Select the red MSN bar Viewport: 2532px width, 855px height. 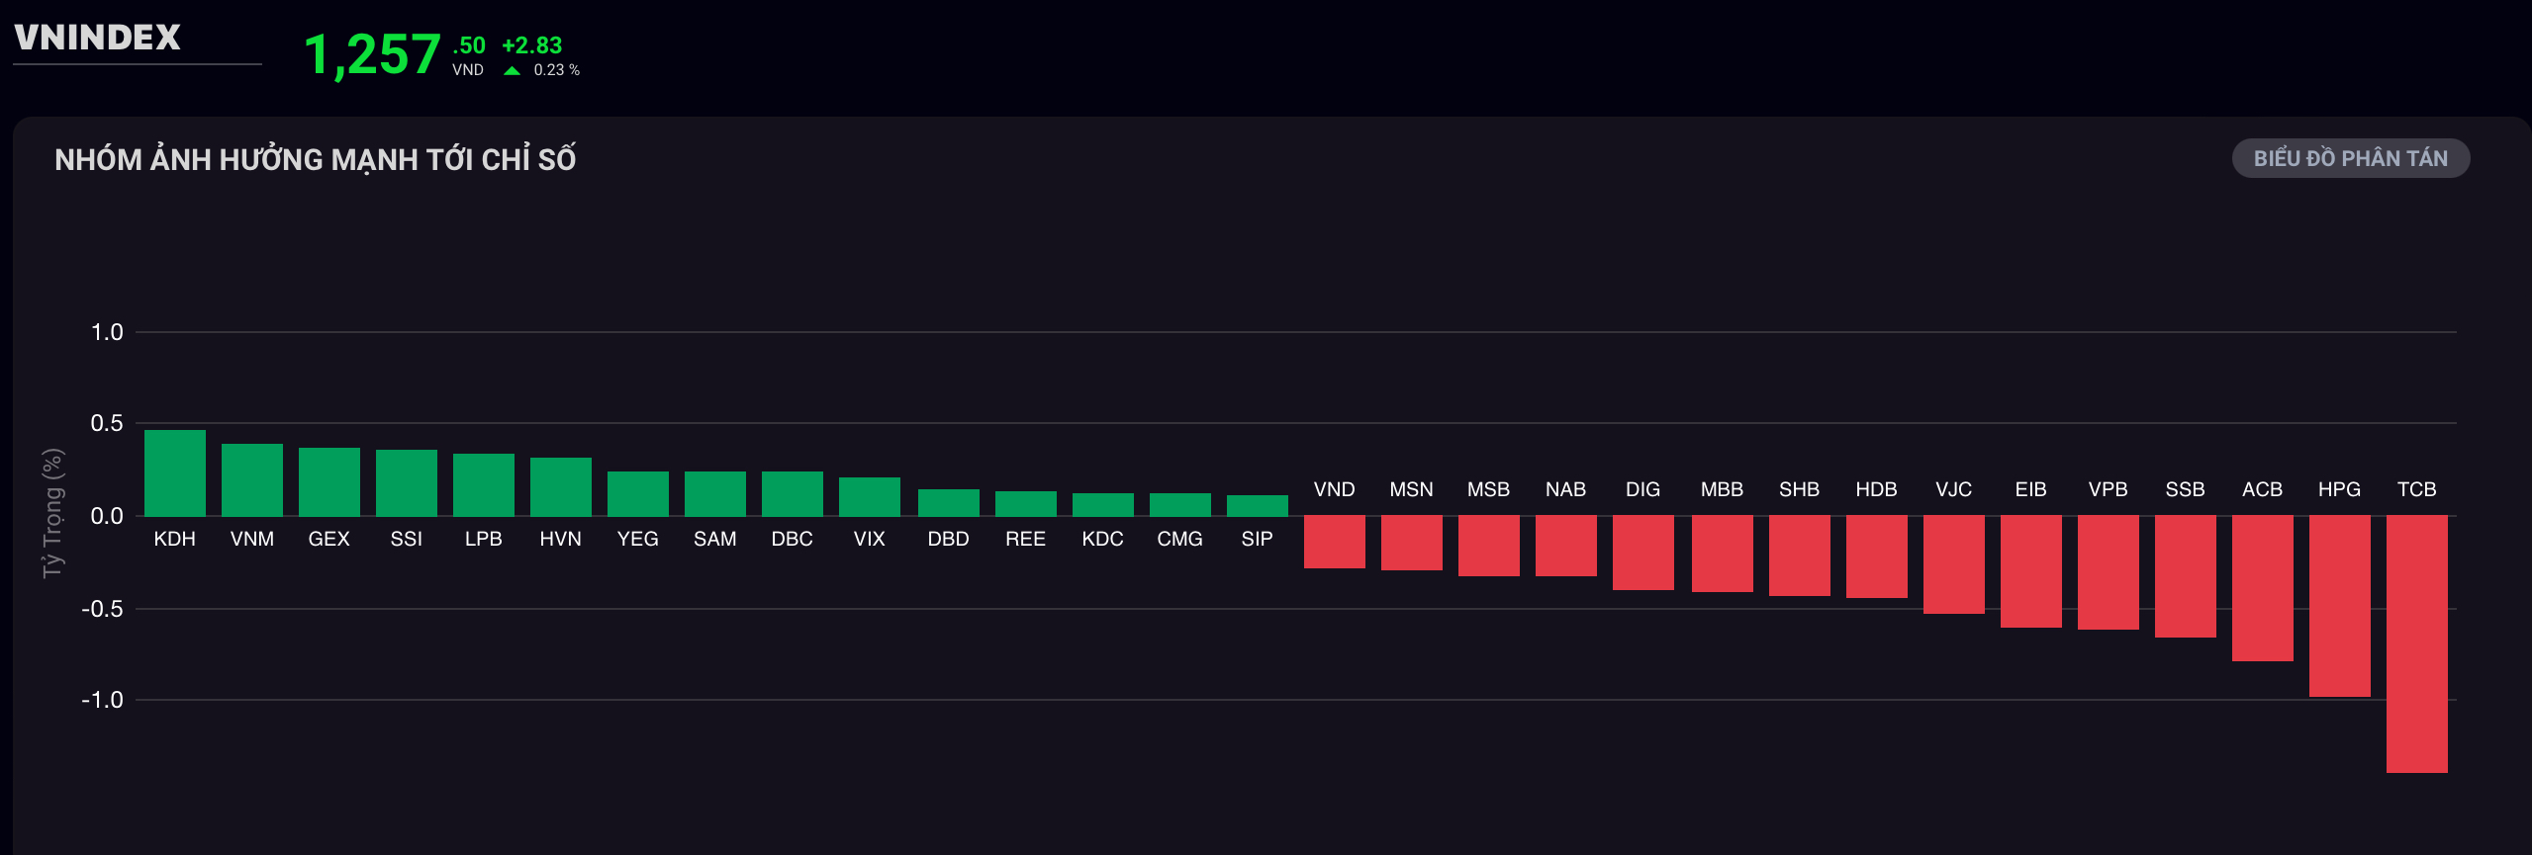[x=1412, y=543]
